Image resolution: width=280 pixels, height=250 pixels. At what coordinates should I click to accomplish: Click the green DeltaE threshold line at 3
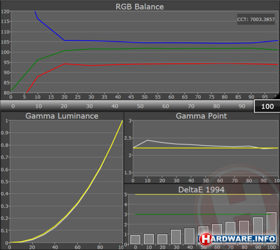click(203, 214)
